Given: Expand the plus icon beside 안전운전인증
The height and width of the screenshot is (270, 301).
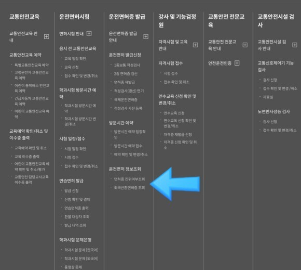Looking at the screenshot, I should (x=237, y=63).
